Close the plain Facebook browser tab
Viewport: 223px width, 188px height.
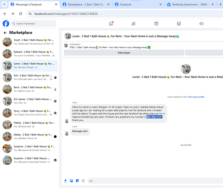point(161,4)
